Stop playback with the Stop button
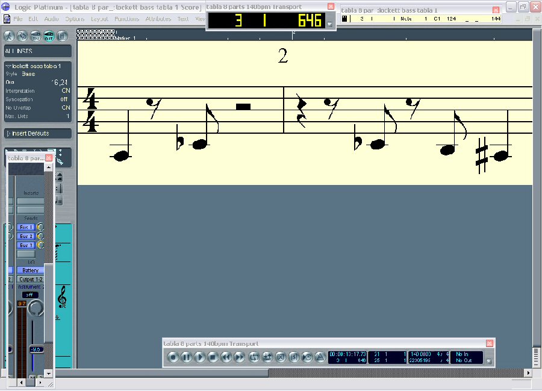The width and height of the screenshot is (542, 391). pyautogui.click(x=213, y=357)
